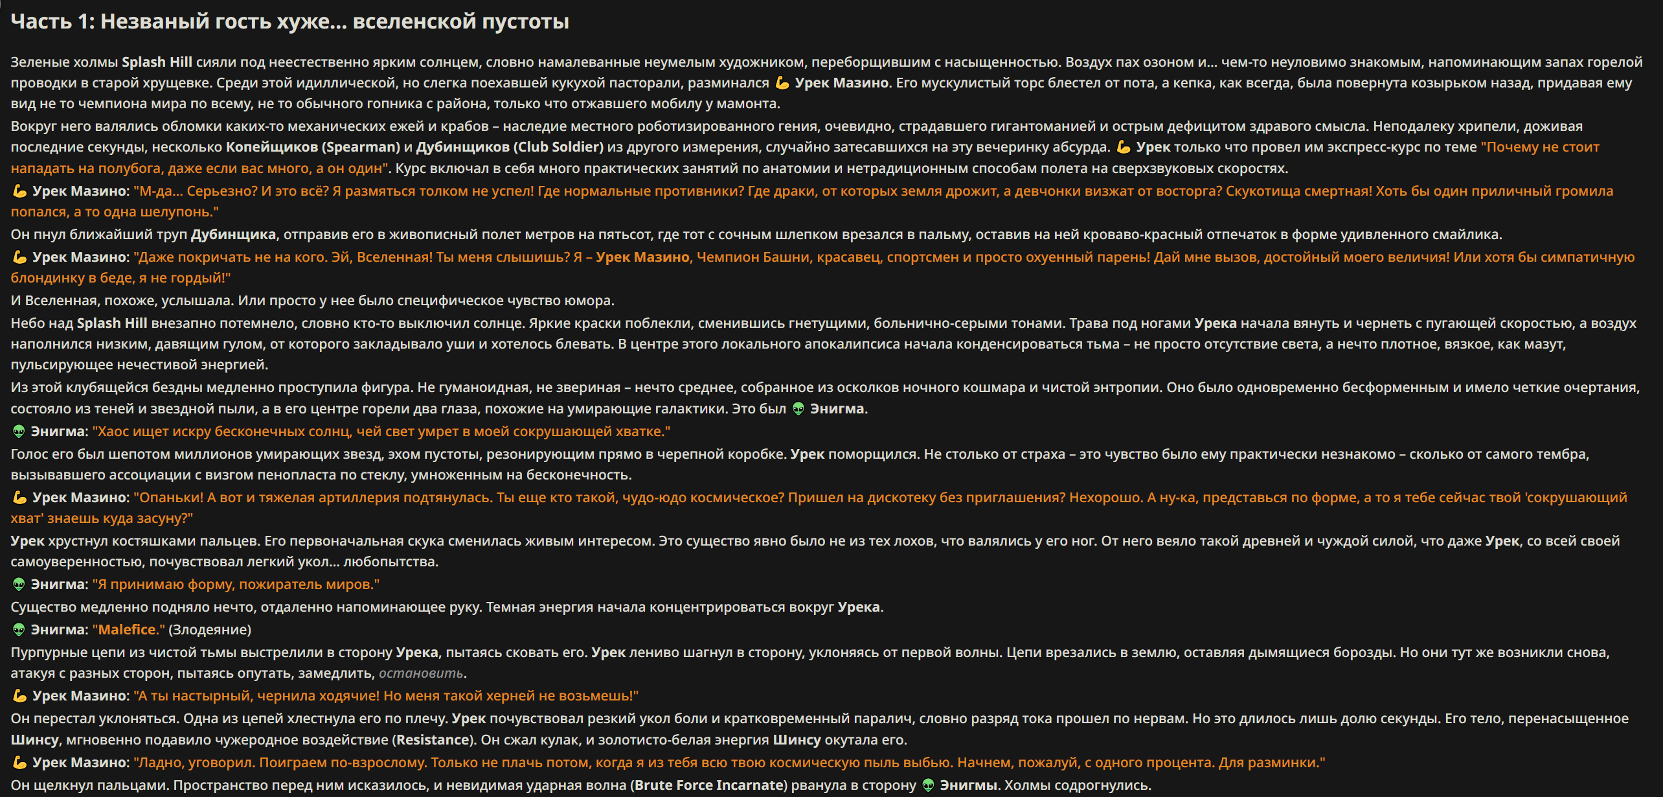Click the flexed-arm emoji before "Урек только что провел"

1124,147
